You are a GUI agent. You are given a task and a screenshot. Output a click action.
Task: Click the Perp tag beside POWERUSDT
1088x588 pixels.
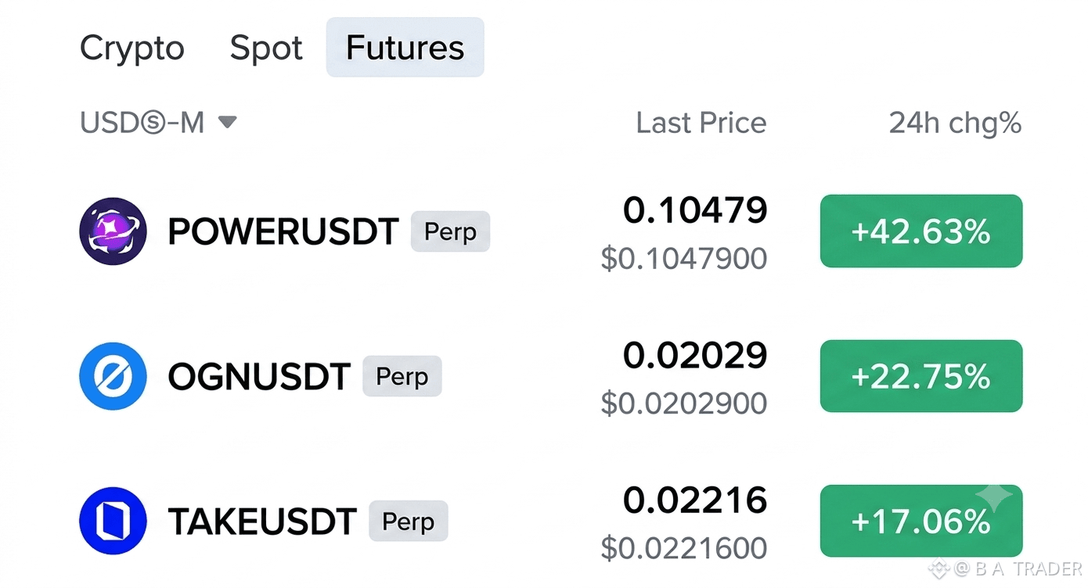(x=450, y=231)
